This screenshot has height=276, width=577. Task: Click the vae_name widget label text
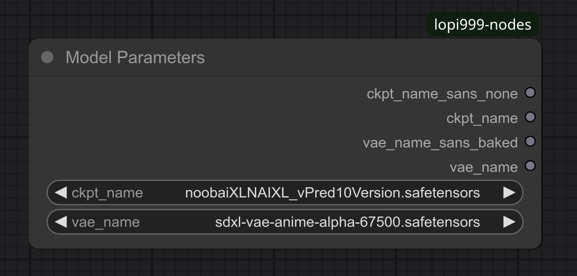106,223
